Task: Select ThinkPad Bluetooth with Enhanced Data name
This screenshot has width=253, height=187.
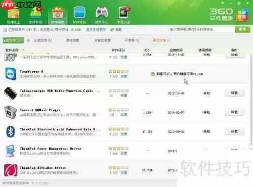Action: tap(60, 129)
